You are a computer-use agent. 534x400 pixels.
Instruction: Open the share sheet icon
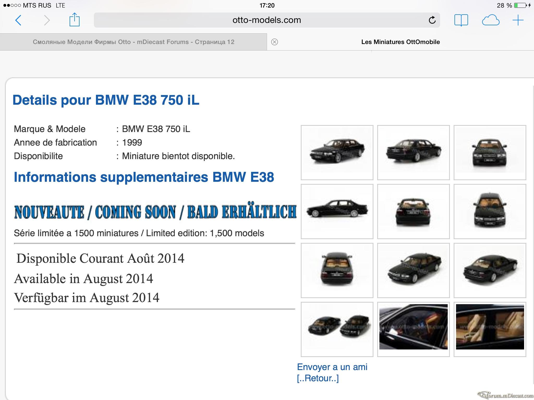pos(74,20)
